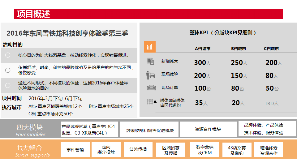Click the 4S店招募及邀约 box
Viewport: 297px width, 167px height.
(x=237, y=150)
